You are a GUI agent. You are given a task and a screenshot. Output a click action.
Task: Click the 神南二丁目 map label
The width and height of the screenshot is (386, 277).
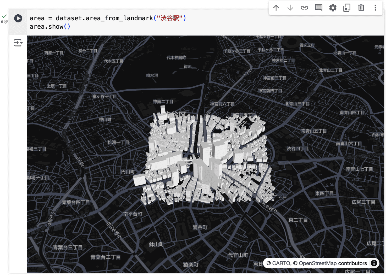point(163,102)
